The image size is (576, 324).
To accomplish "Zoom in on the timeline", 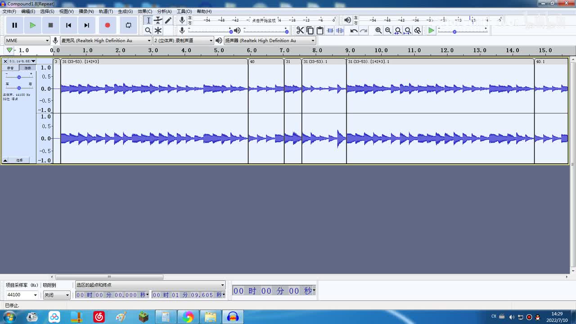I will [x=378, y=30].
